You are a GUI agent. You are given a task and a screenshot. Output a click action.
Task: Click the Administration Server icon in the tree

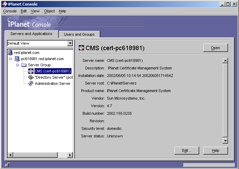click(31, 83)
